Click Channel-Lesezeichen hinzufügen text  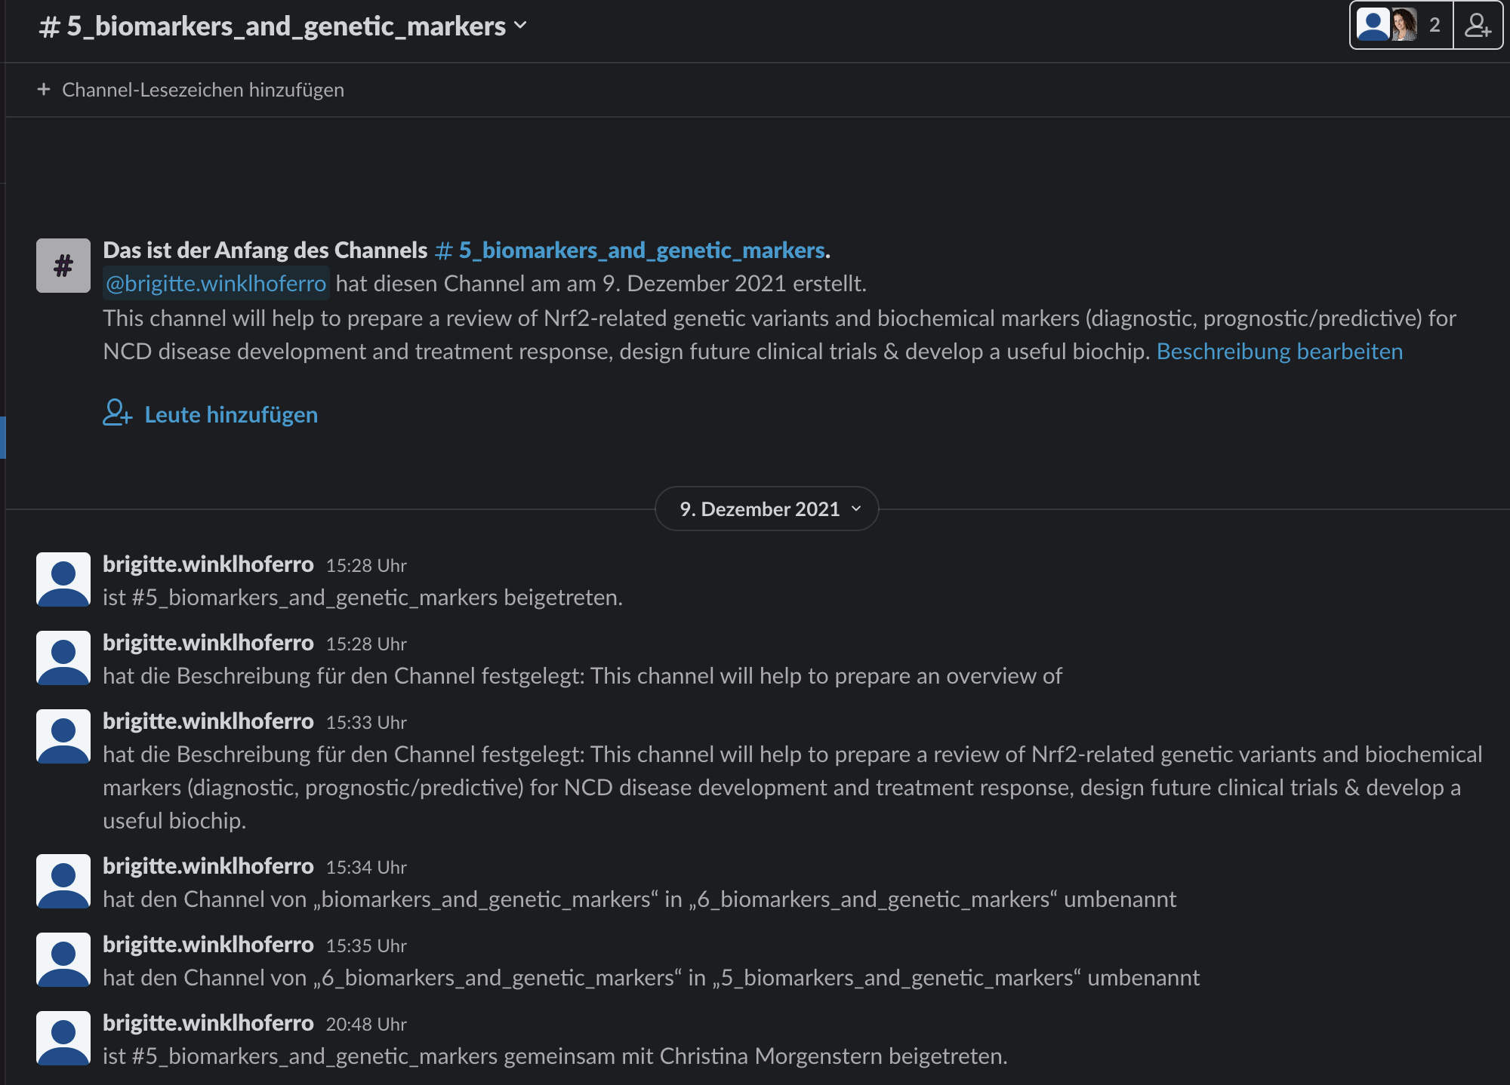click(202, 90)
